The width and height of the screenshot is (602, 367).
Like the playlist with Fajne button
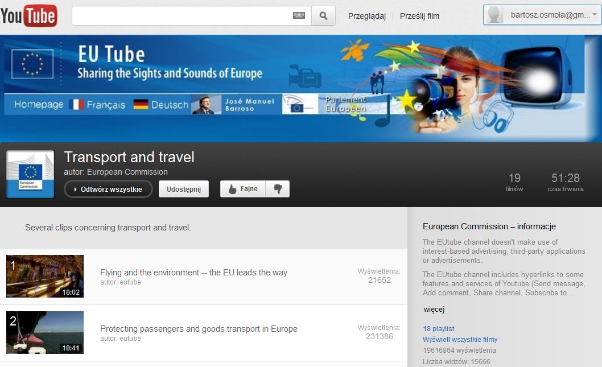(242, 189)
